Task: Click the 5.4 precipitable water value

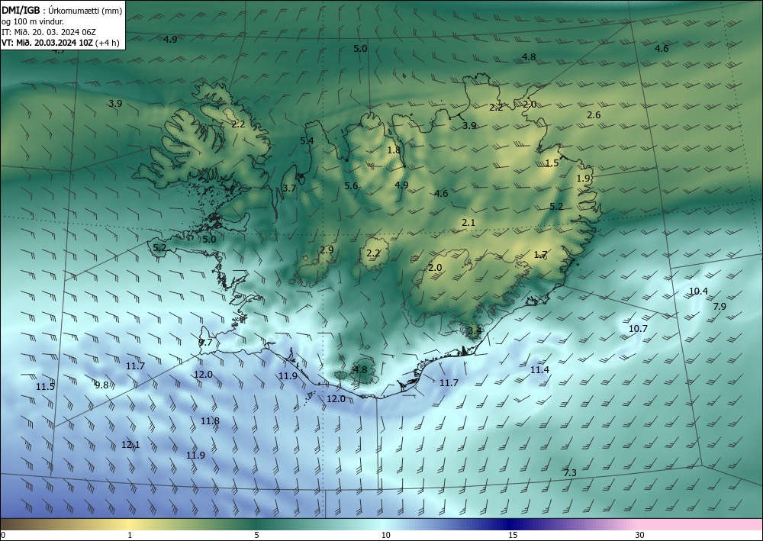Action: [307, 141]
